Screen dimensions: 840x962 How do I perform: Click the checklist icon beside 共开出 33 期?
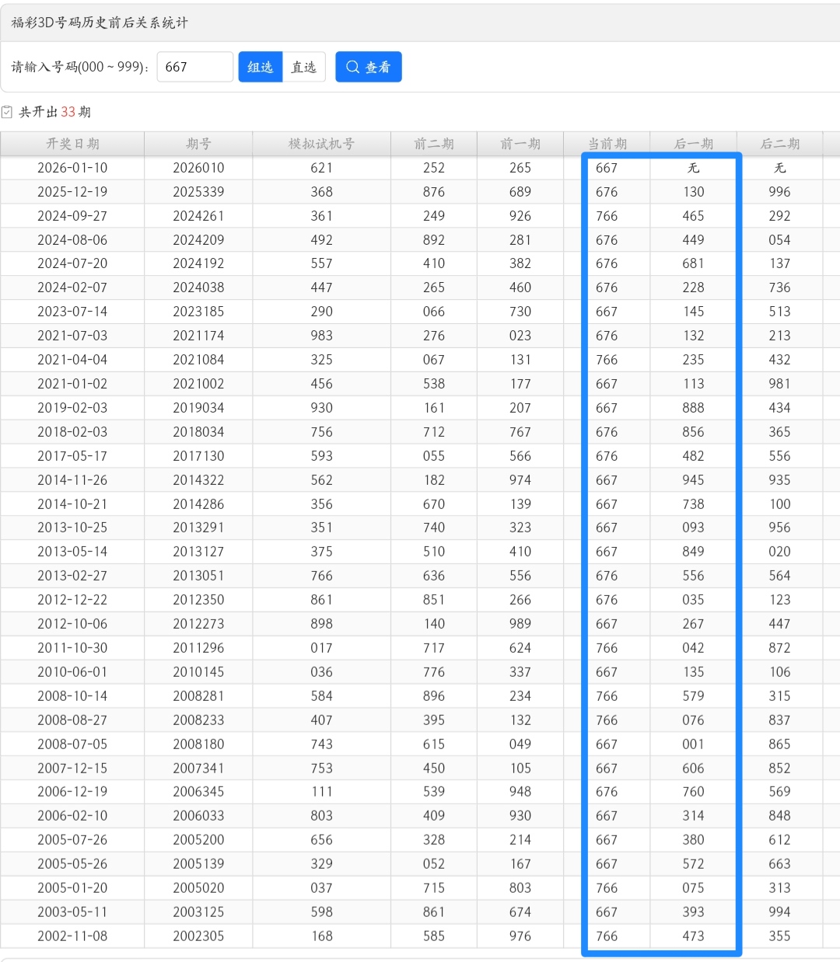click(7, 112)
